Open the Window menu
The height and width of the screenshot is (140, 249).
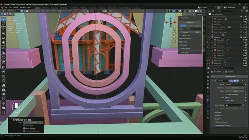tap(23, 8)
